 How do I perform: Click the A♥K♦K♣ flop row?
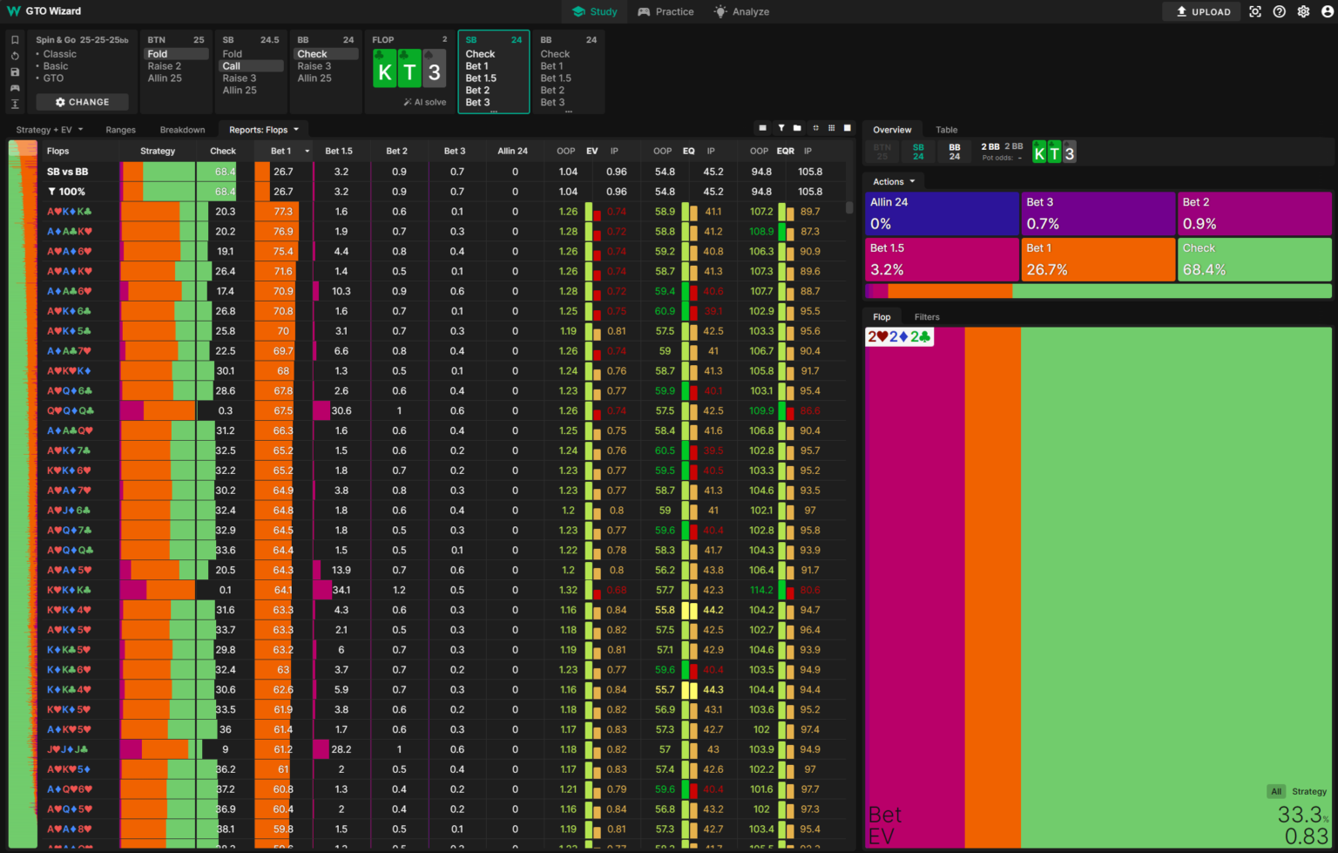pos(70,212)
